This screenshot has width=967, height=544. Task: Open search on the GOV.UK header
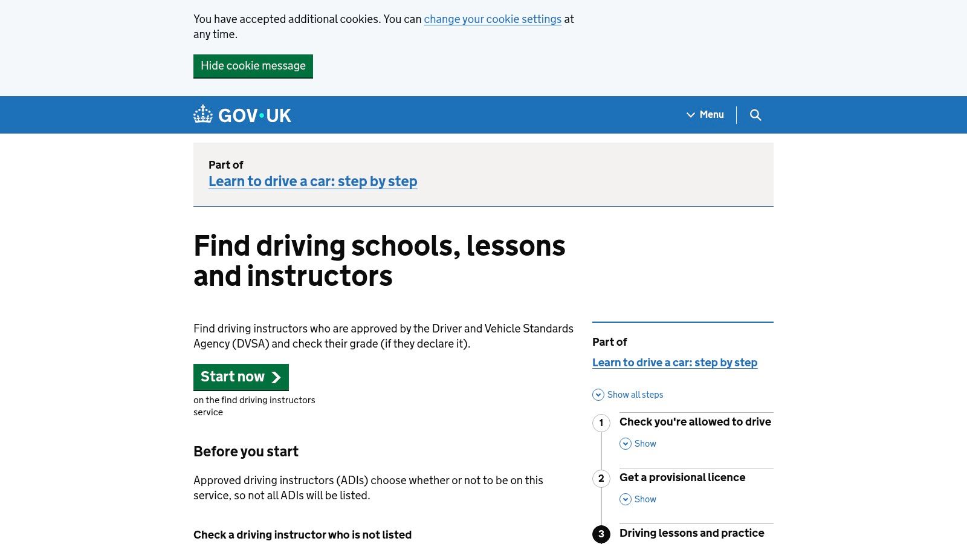click(x=755, y=115)
